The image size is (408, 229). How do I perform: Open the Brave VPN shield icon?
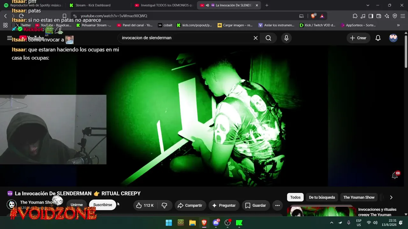(395, 16)
